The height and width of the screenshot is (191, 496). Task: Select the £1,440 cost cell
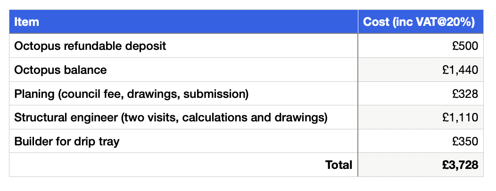click(421, 70)
